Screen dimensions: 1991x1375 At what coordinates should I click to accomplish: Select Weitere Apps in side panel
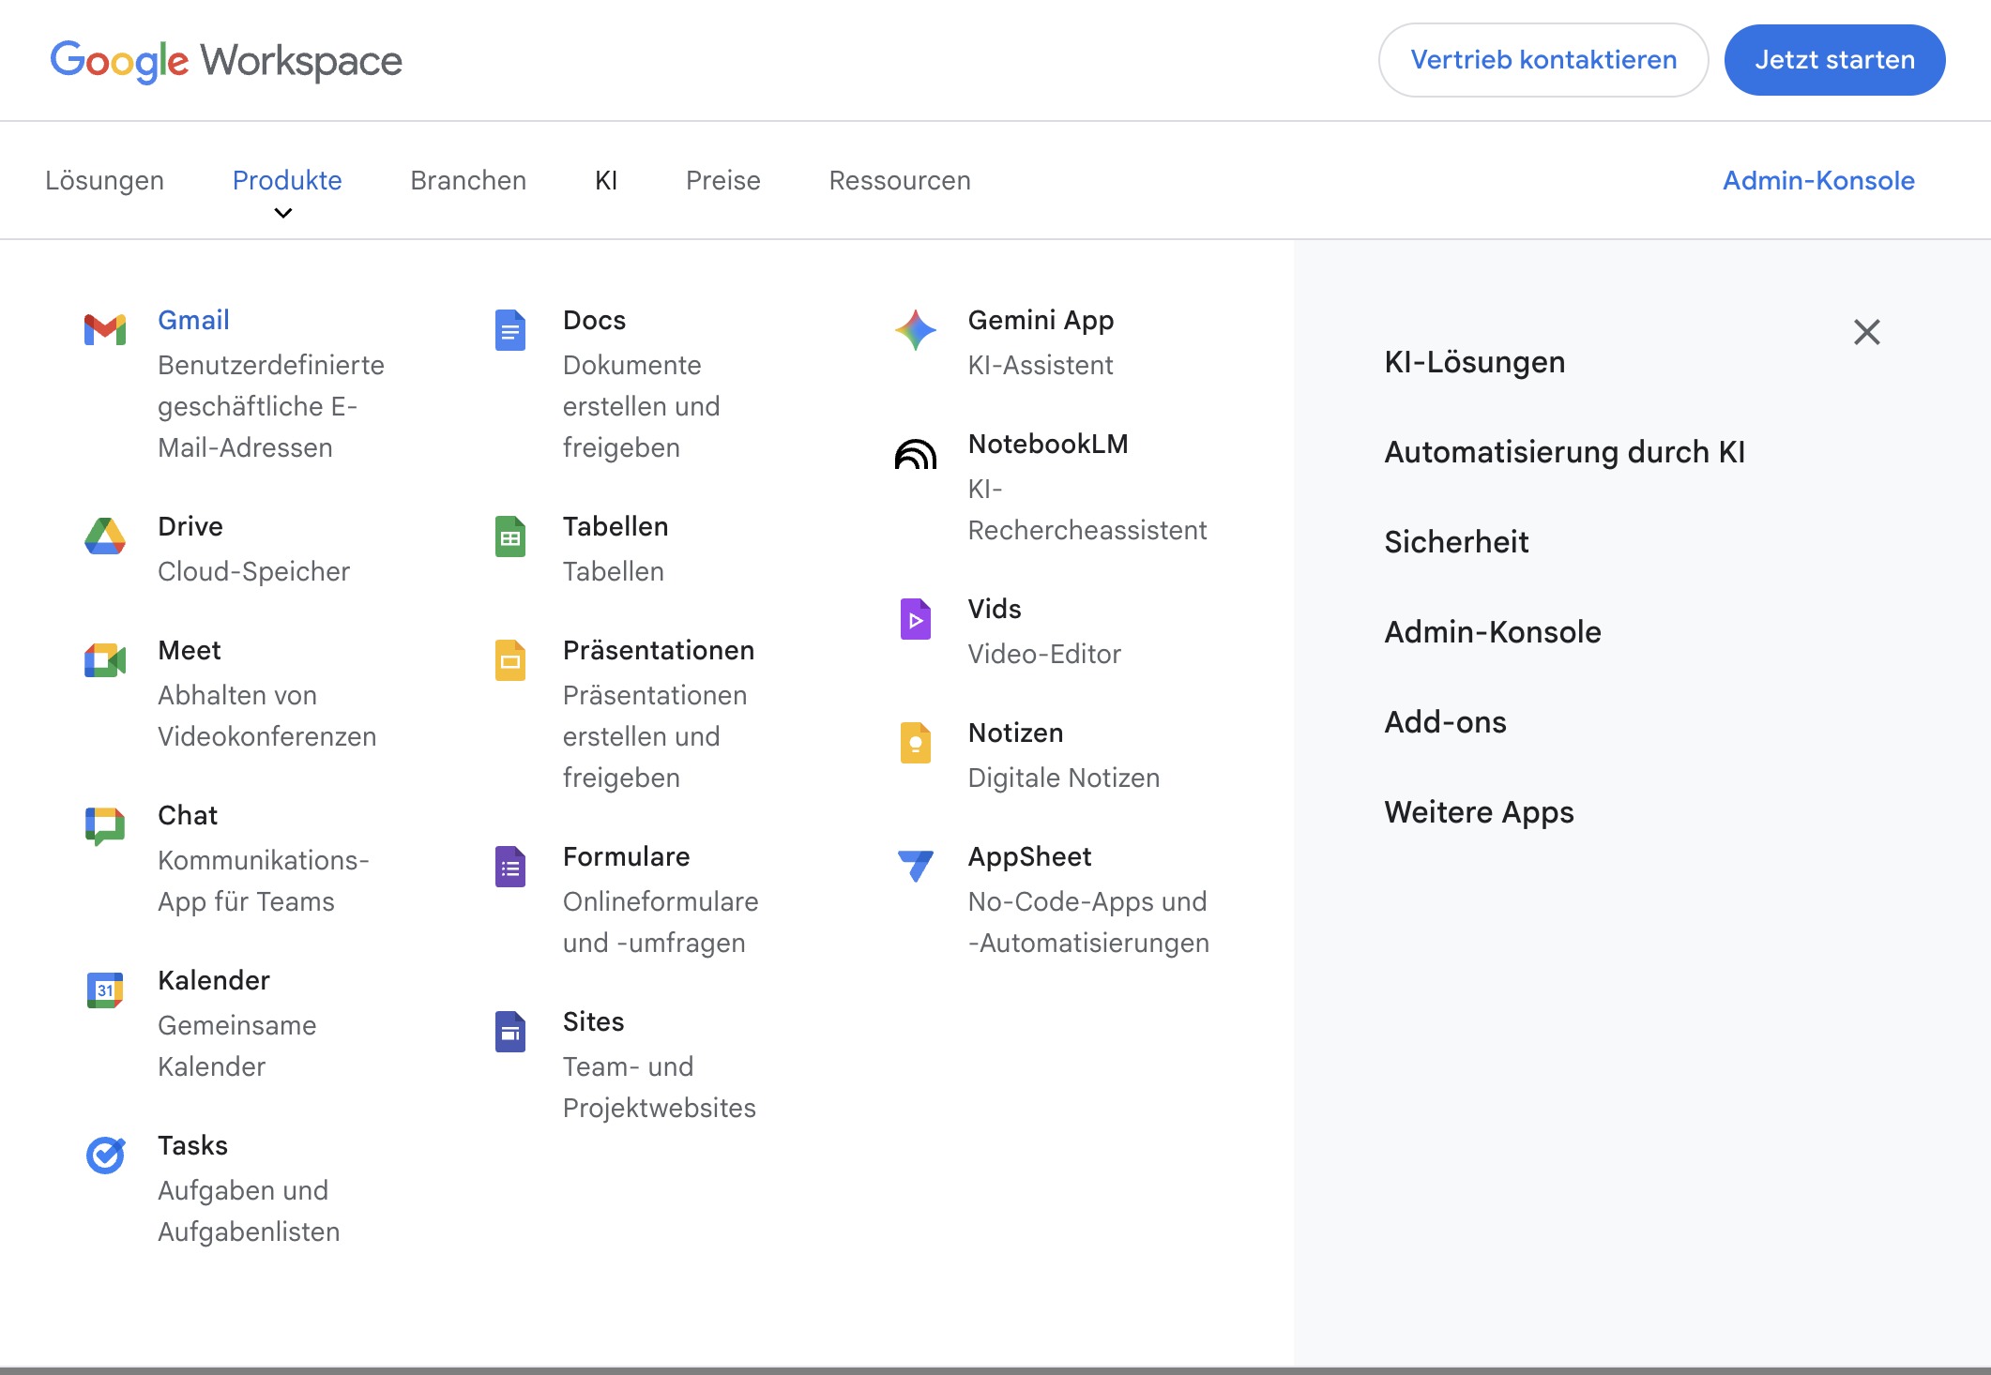coord(1479,812)
